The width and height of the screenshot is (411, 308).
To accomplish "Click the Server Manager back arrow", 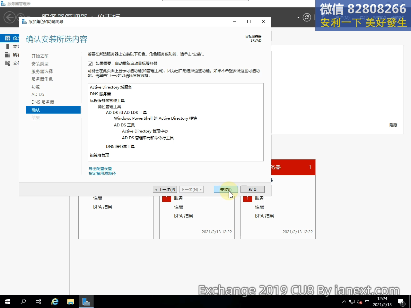I will coord(10,17).
